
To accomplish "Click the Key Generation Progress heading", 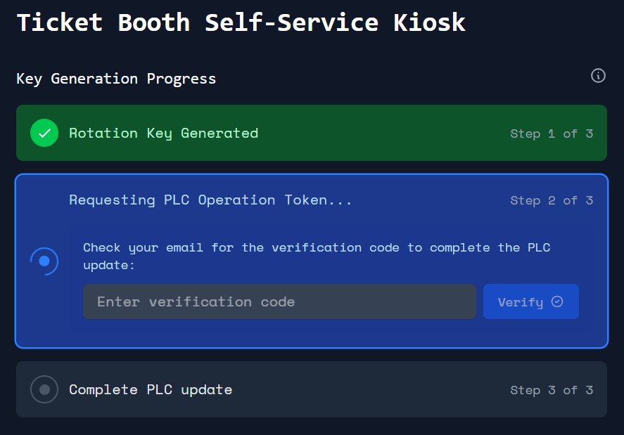I will (116, 78).
